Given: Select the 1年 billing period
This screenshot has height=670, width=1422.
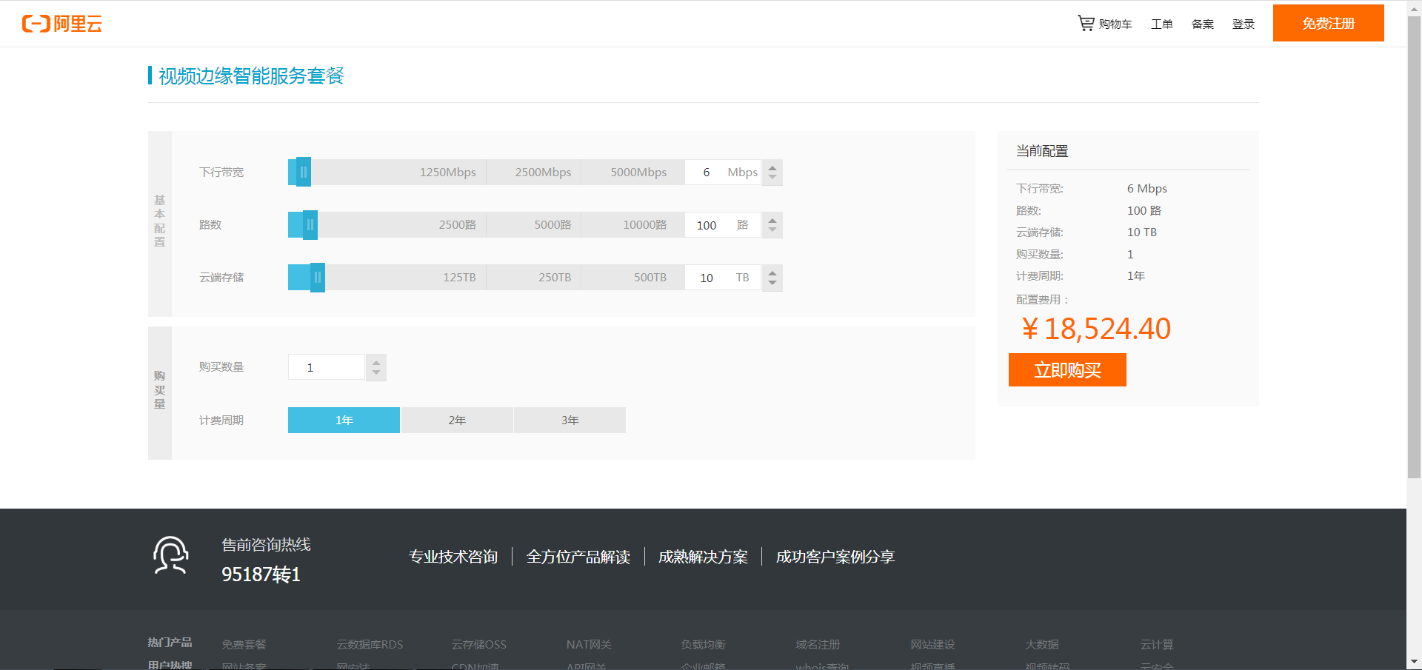Looking at the screenshot, I should (344, 420).
